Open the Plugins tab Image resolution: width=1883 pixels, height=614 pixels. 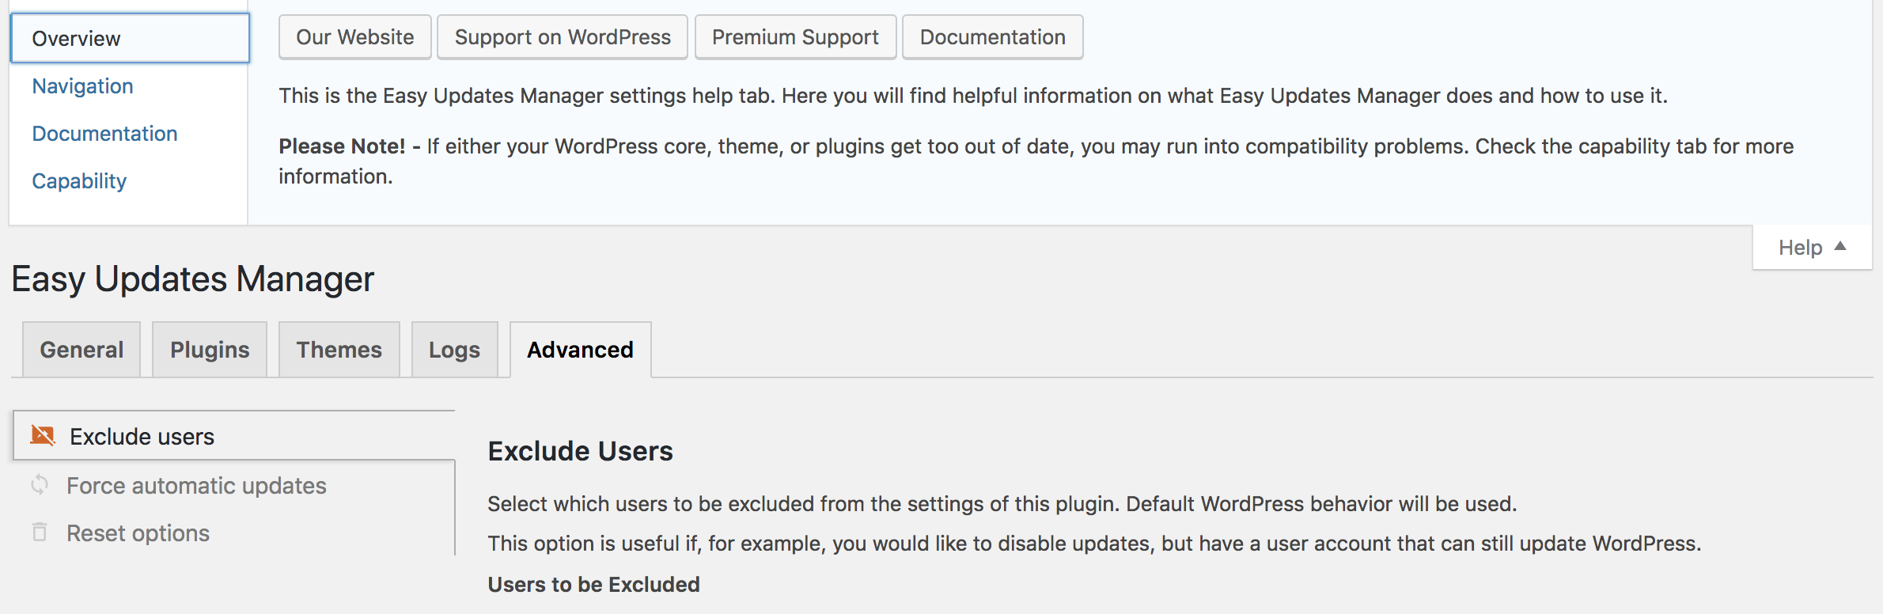[x=210, y=350]
